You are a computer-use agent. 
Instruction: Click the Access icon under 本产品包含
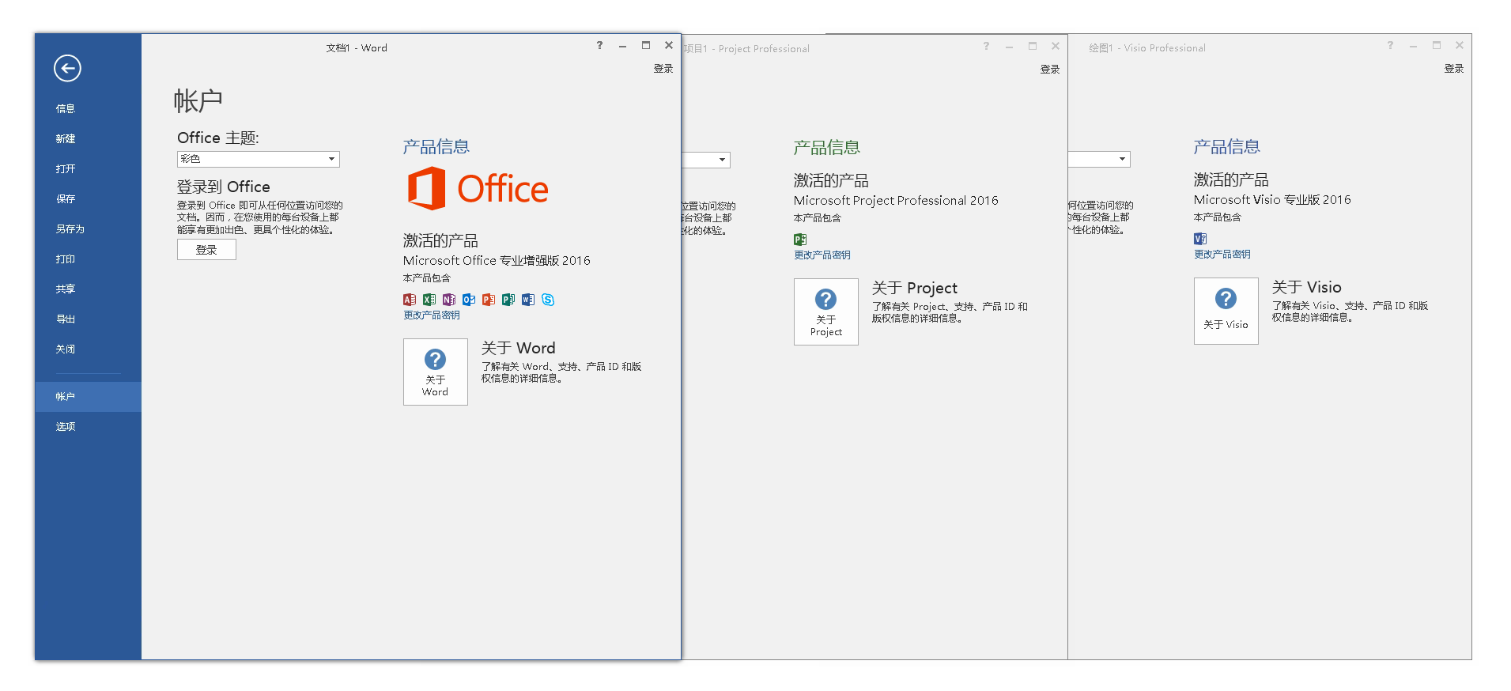[410, 300]
